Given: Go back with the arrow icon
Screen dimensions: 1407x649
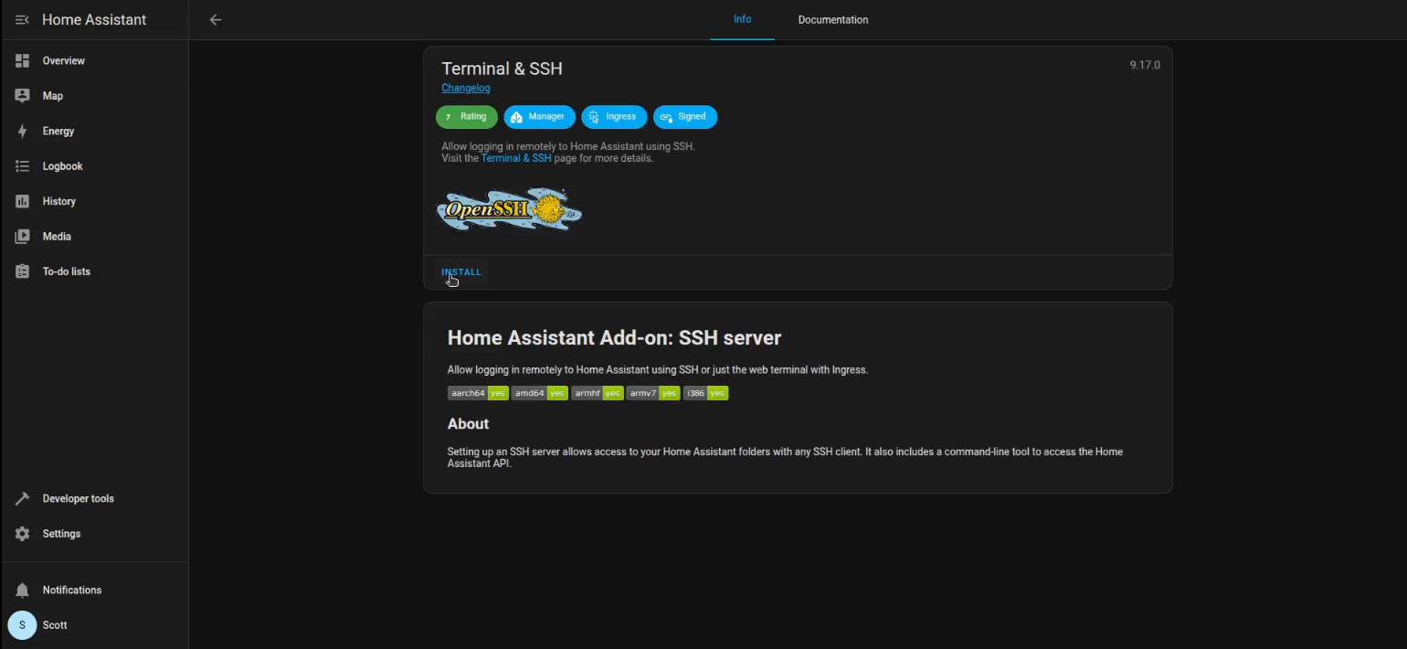Looking at the screenshot, I should tap(216, 20).
